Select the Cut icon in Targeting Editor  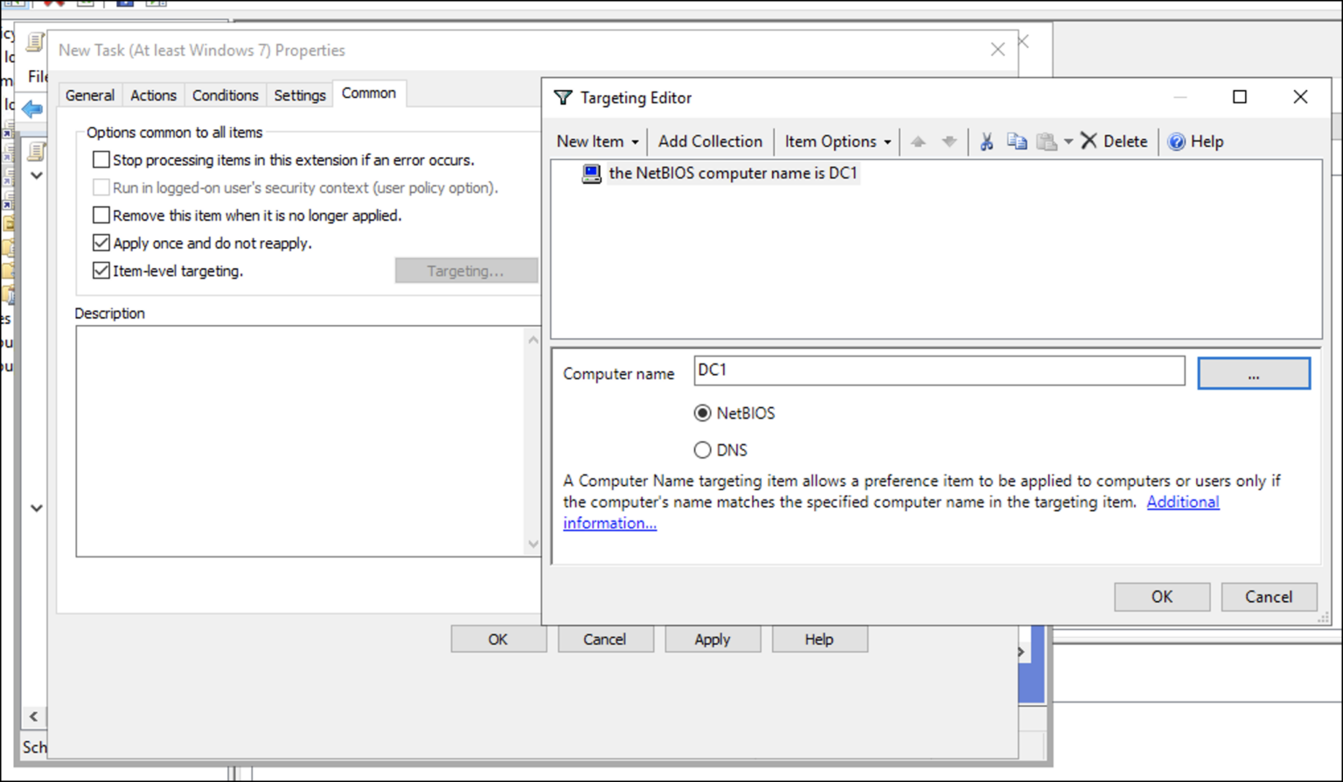986,141
